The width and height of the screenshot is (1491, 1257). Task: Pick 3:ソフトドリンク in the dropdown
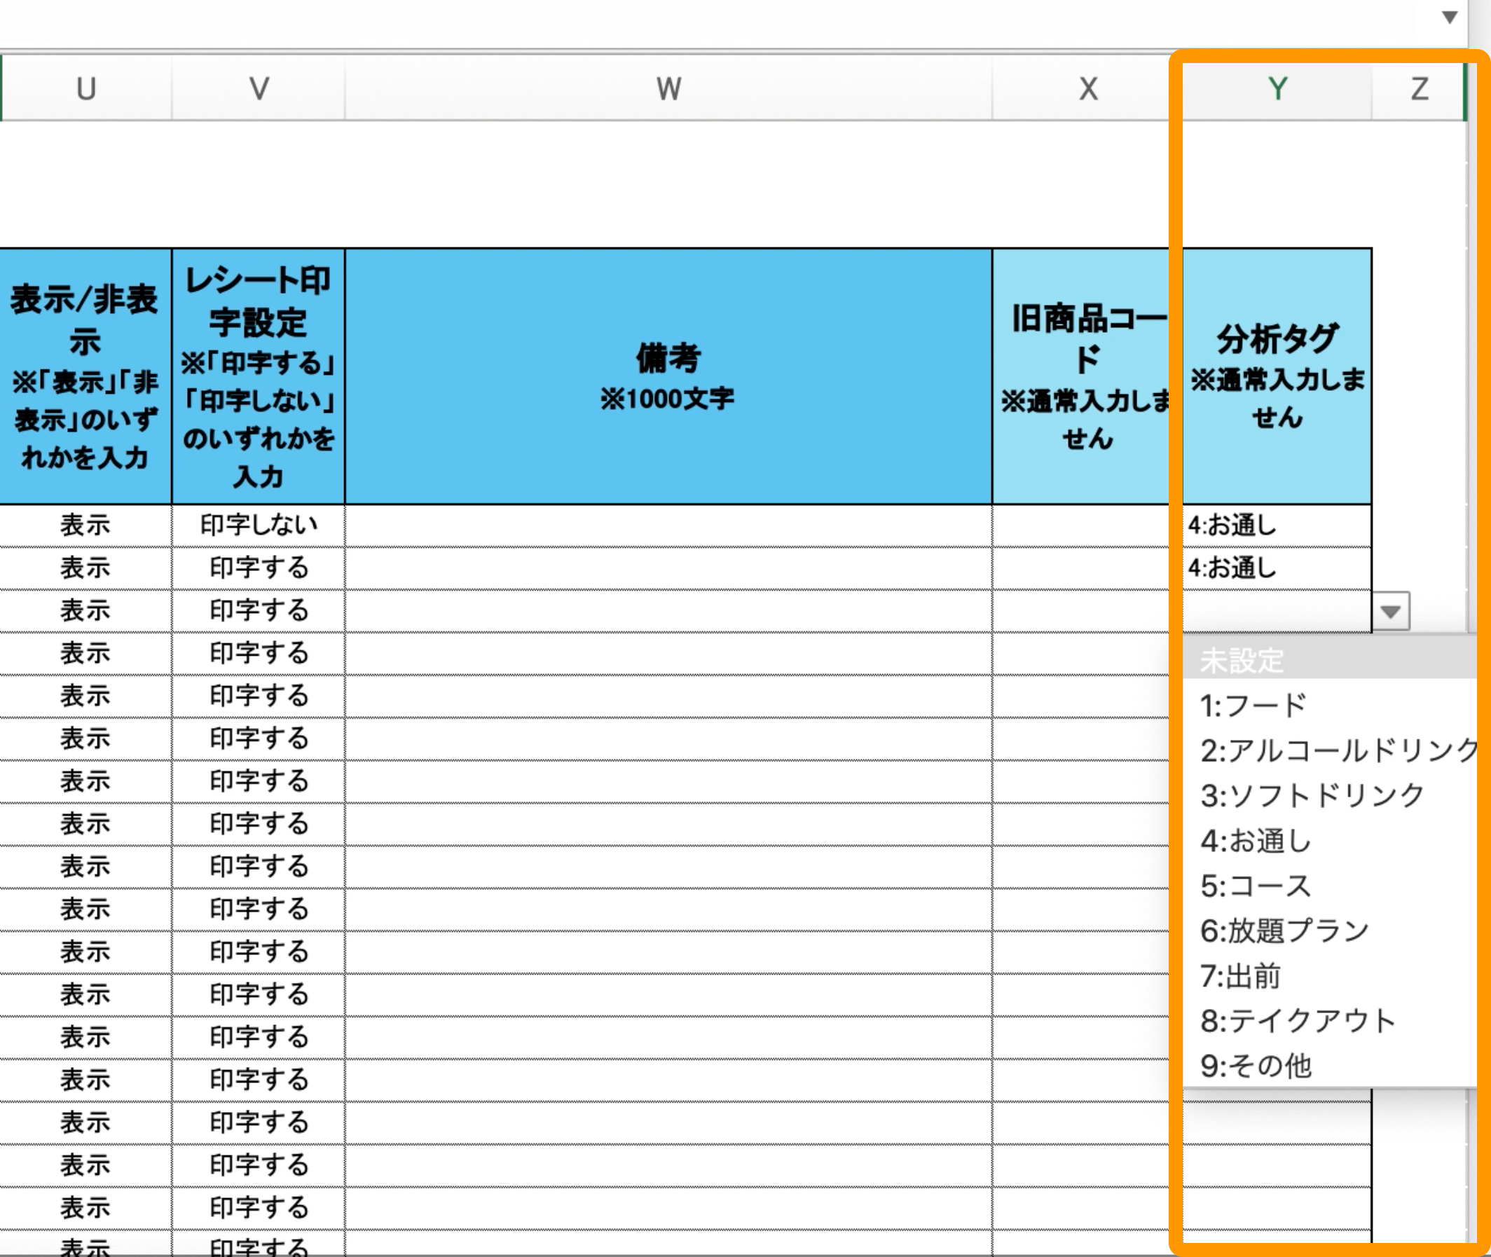1330,795
